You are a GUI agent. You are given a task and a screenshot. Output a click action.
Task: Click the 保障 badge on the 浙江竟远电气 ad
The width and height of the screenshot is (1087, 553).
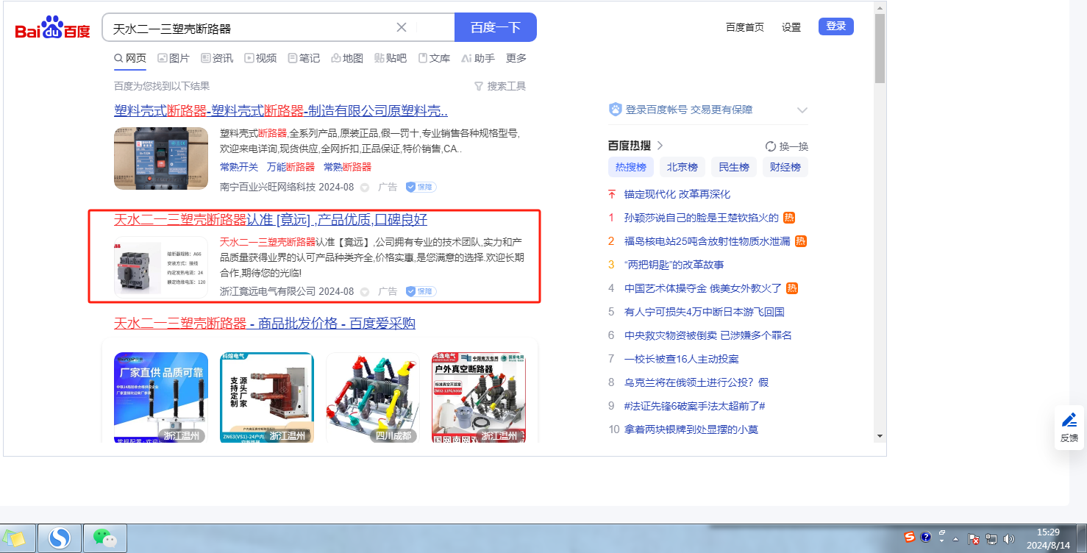point(421,291)
